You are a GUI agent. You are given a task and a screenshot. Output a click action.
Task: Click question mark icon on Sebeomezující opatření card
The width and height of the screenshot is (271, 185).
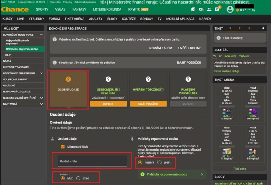click(108, 79)
